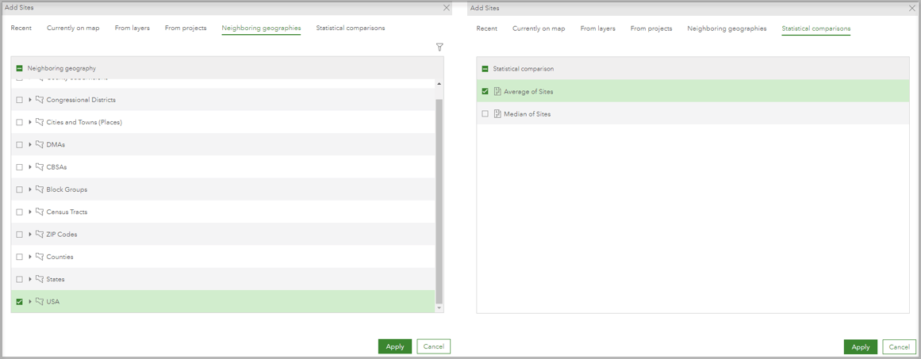Click the States boundary icon

(40, 279)
